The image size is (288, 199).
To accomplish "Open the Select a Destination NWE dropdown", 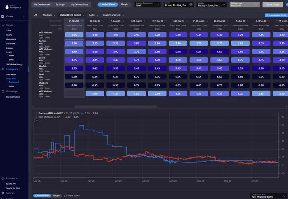I will click(147, 5).
